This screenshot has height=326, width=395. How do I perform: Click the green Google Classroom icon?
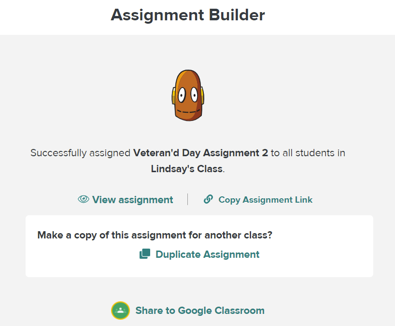click(x=120, y=311)
